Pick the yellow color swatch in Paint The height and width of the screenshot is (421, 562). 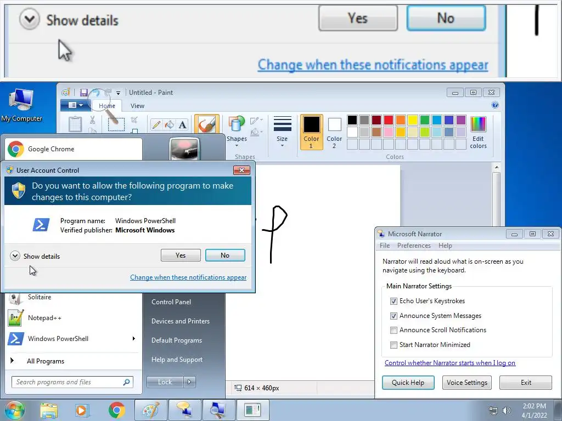(413, 120)
